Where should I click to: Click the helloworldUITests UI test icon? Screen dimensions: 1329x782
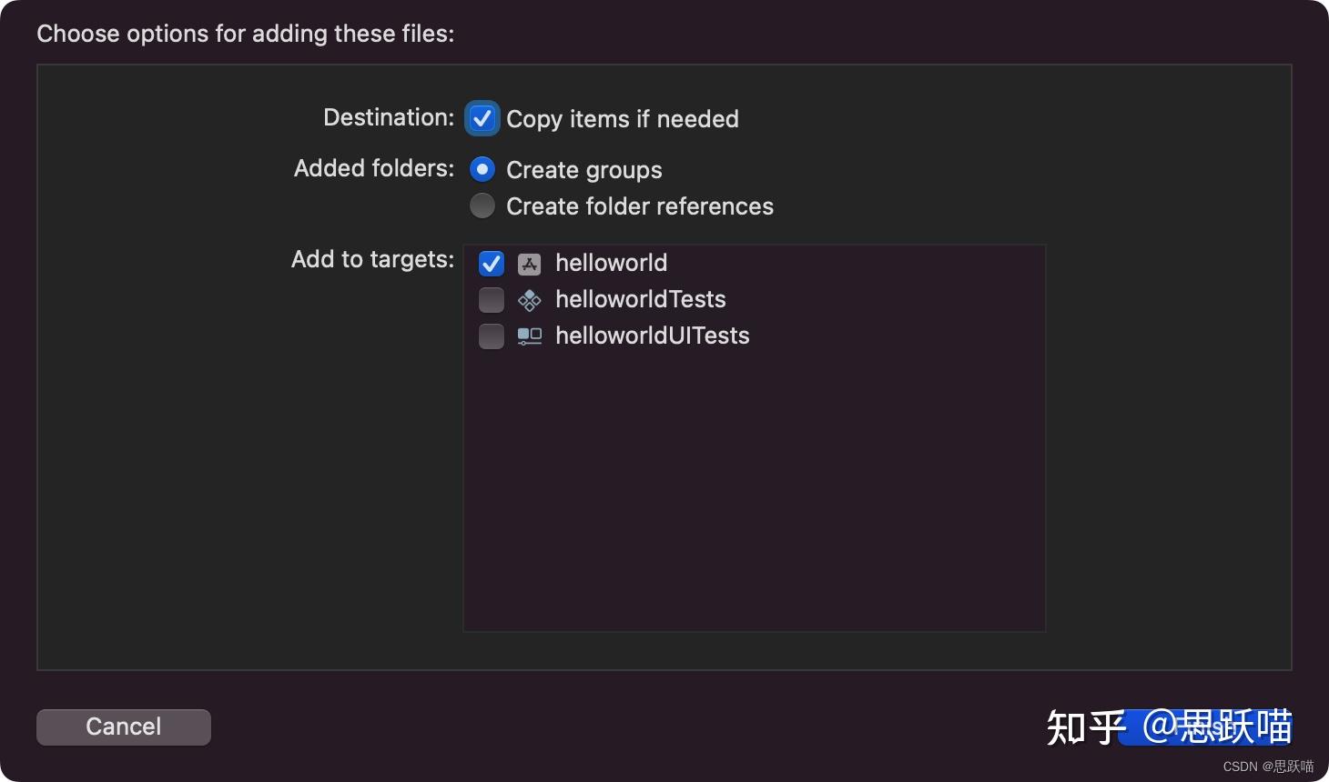[530, 336]
